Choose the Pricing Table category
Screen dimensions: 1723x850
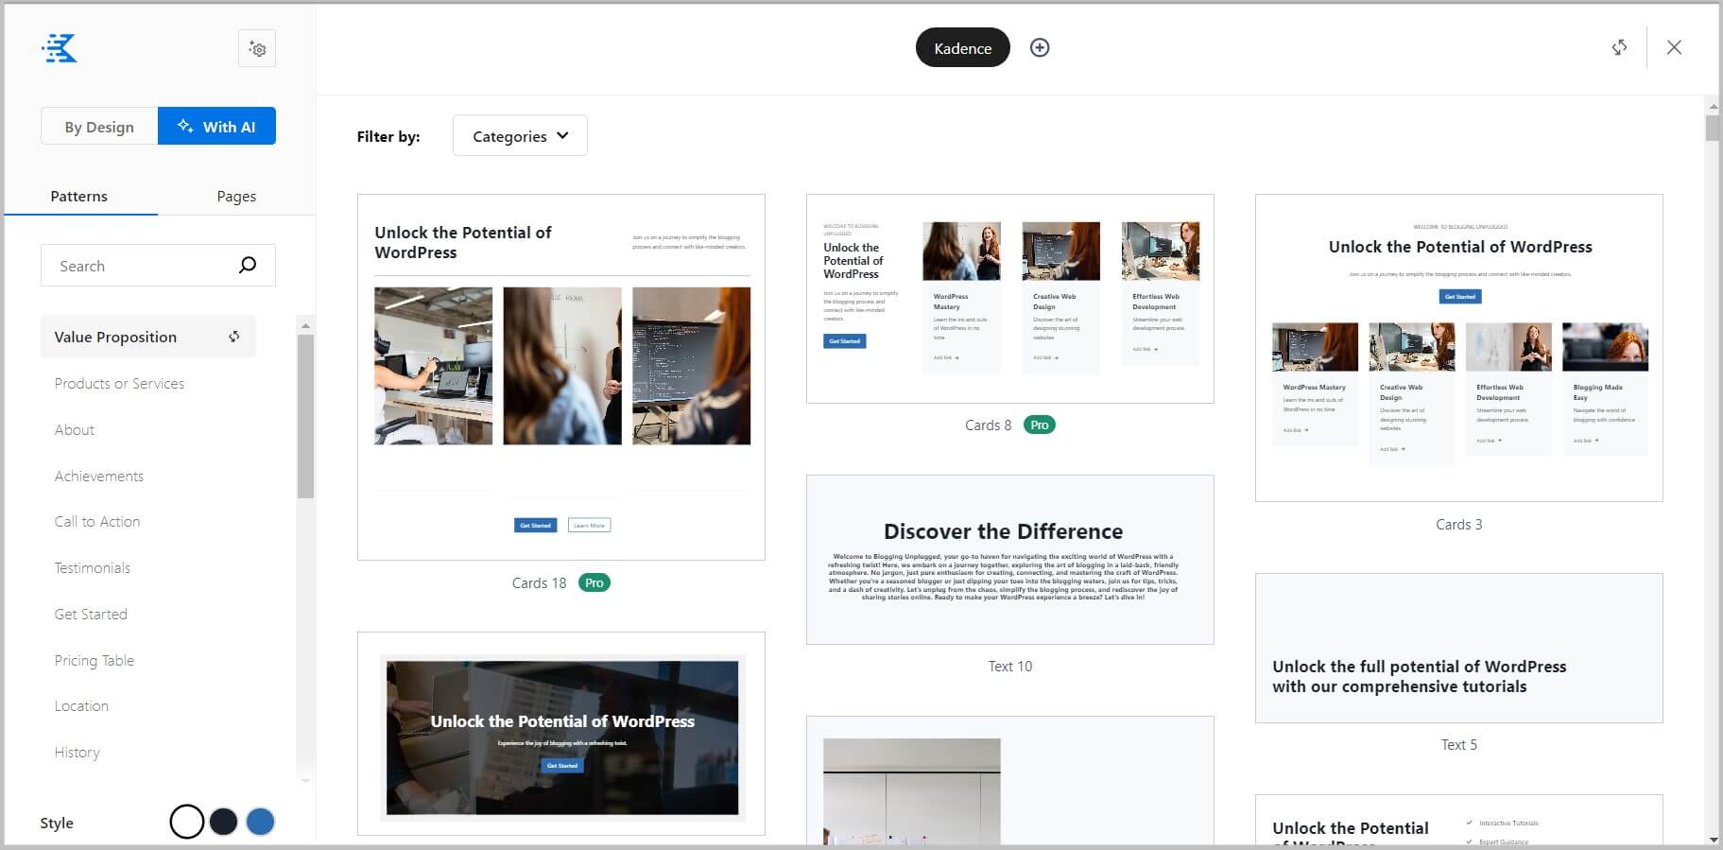coord(95,661)
